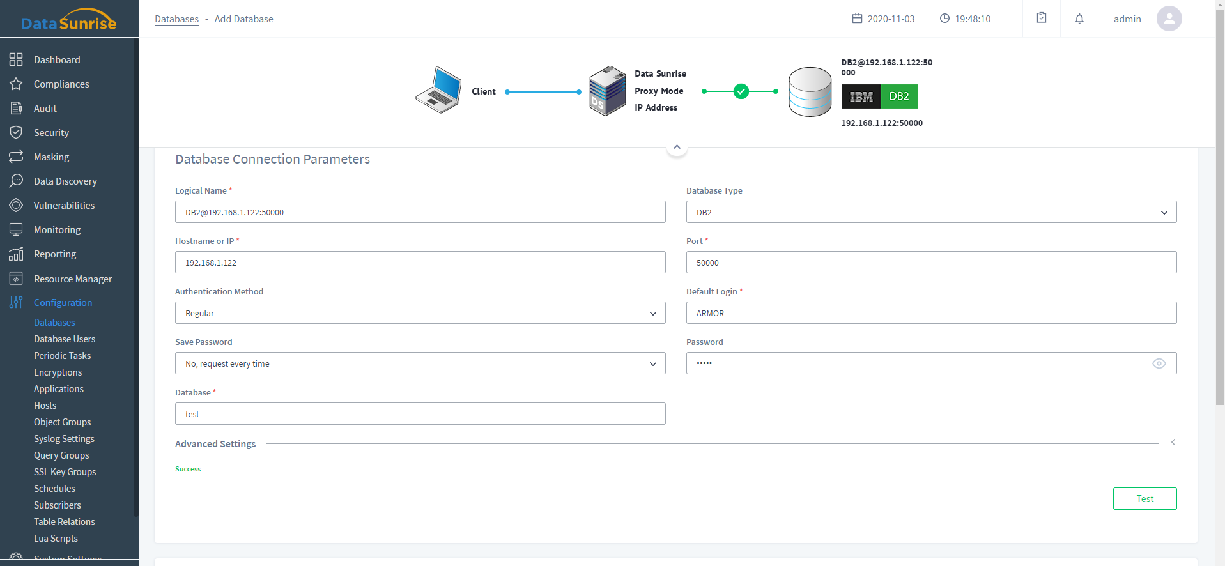Click the Security shield icon

[16, 132]
